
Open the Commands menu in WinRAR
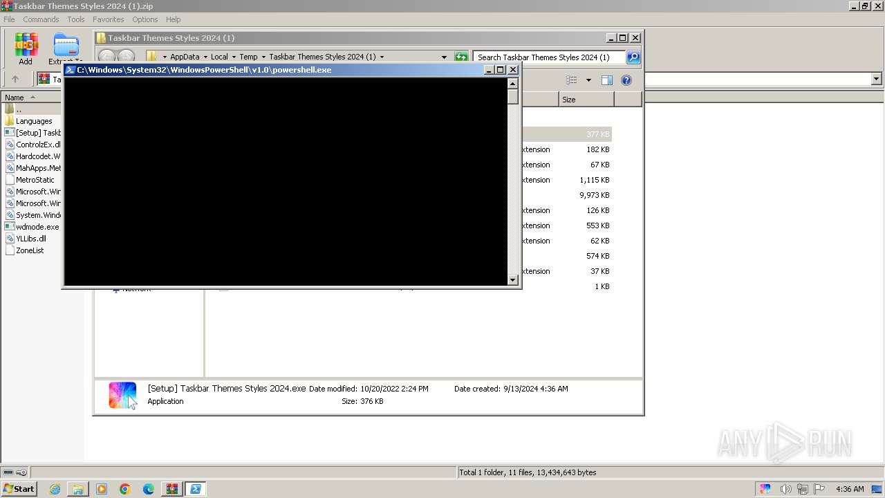pyautogui.click(x=41, y=19)
